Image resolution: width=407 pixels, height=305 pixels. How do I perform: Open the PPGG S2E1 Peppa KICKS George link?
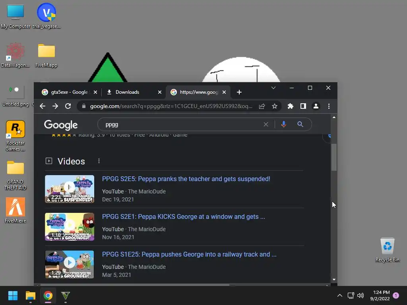184,216
